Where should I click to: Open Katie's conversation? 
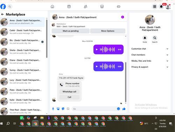click(22, 101)
